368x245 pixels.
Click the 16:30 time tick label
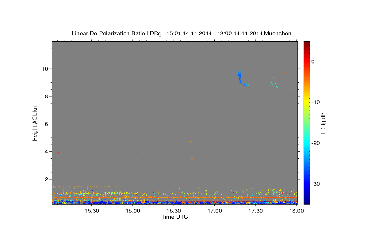(174, 211)
